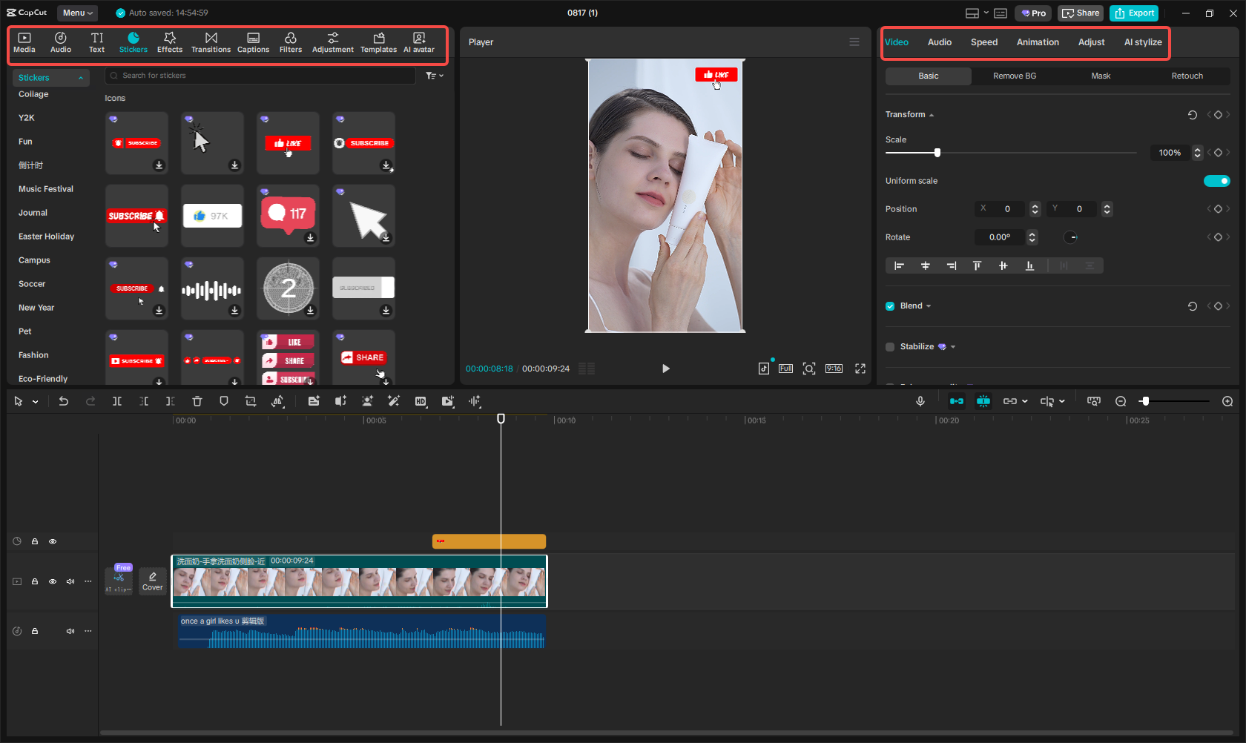The width and height of the screenshot is (1246, 743).
Task: Switch to the Animation tab
Action: tap(1037, 42)
